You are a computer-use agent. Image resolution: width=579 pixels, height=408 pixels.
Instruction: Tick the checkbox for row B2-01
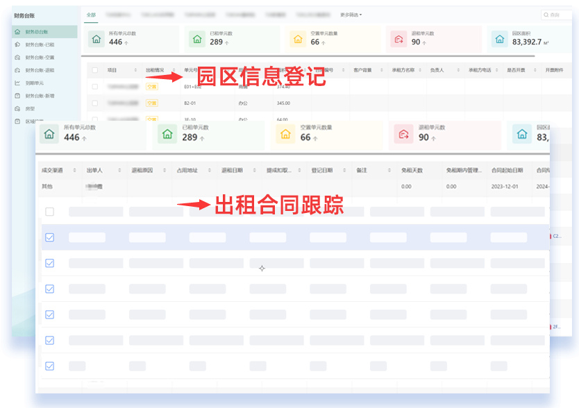(x=95, y=103)
